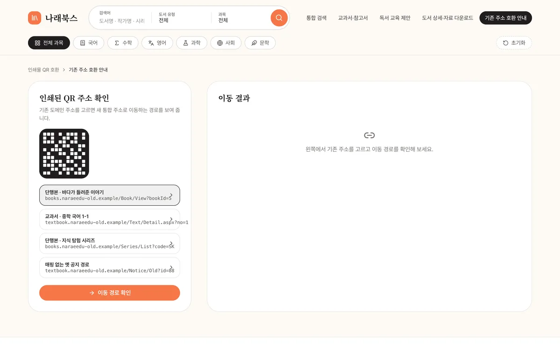
Task: Click the document icon in 국어 chip
Action: point(83,43)
